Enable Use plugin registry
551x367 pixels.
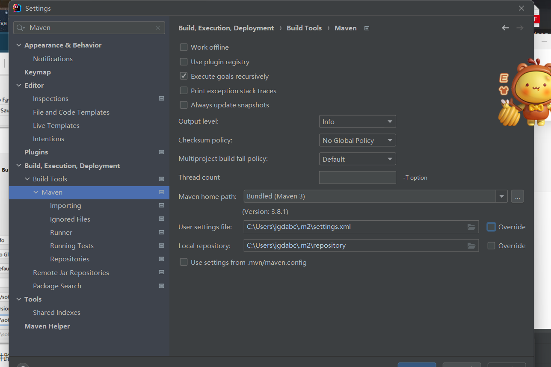pos(184,62)
